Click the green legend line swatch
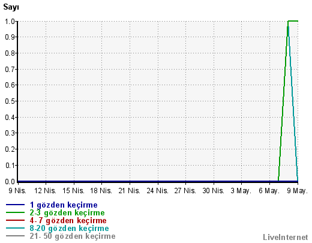This screenshot has width=312, height=243. 15,212
